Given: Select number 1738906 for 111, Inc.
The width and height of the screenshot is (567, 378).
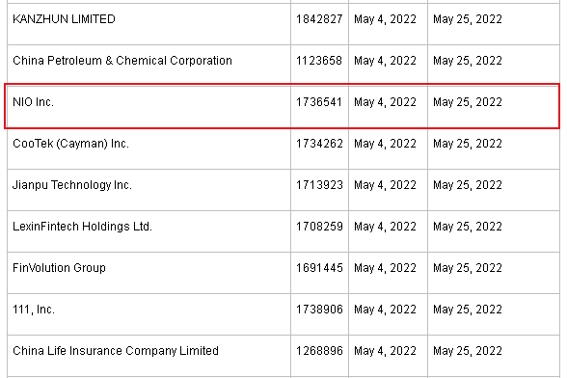Looking at the screenshot, I should pos(319,310).
